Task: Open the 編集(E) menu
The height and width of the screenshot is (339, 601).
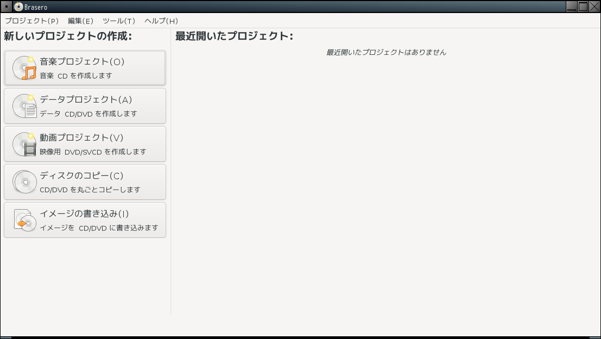Action: tap(80, 21)
